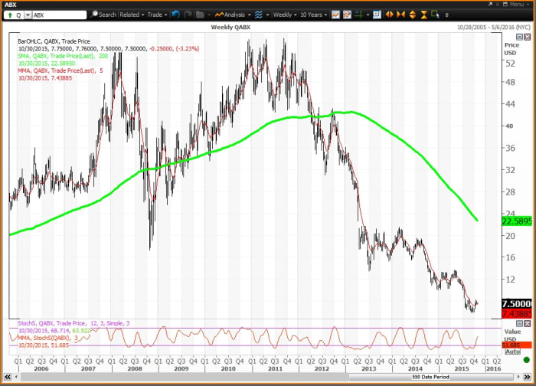Screen dimensions: 536x386
Task: Click the black 7.5000 last price tag
Action: tap(517, 303)
